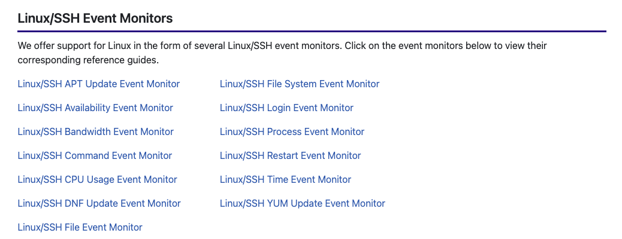Viewport: 622px width, 239px height.
Task: Open Linux/SSH DNF Update Event Monitor link
Action: pyautogui.click(x=99, y=204)
